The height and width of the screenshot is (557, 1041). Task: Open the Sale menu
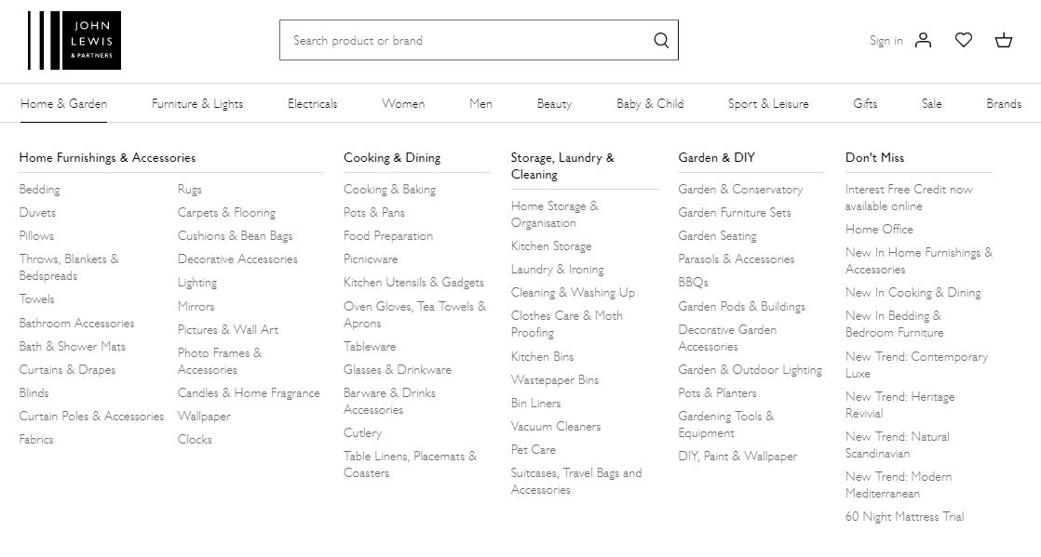click(x=931, y=104)
